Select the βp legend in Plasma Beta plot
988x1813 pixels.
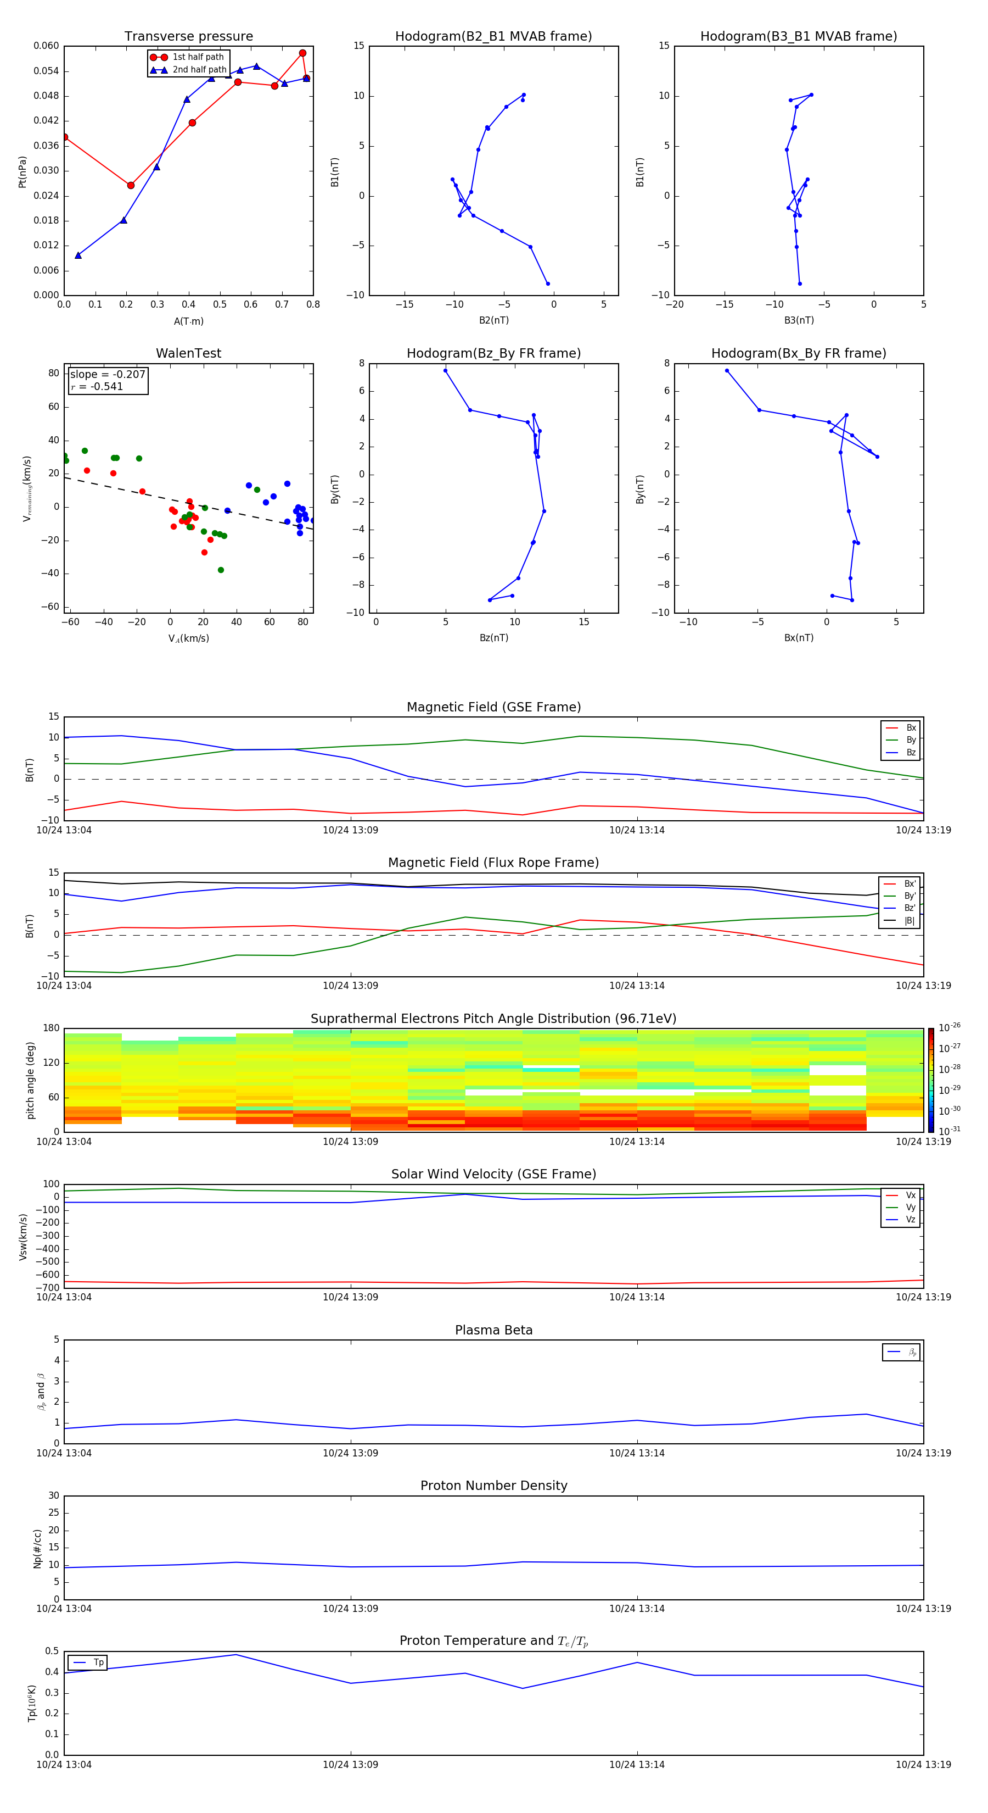[901, 1352]
